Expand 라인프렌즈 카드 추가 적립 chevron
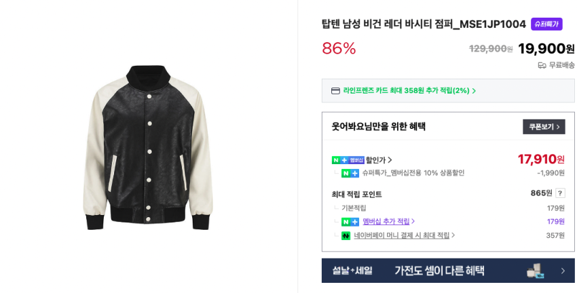 coord(474,91)
